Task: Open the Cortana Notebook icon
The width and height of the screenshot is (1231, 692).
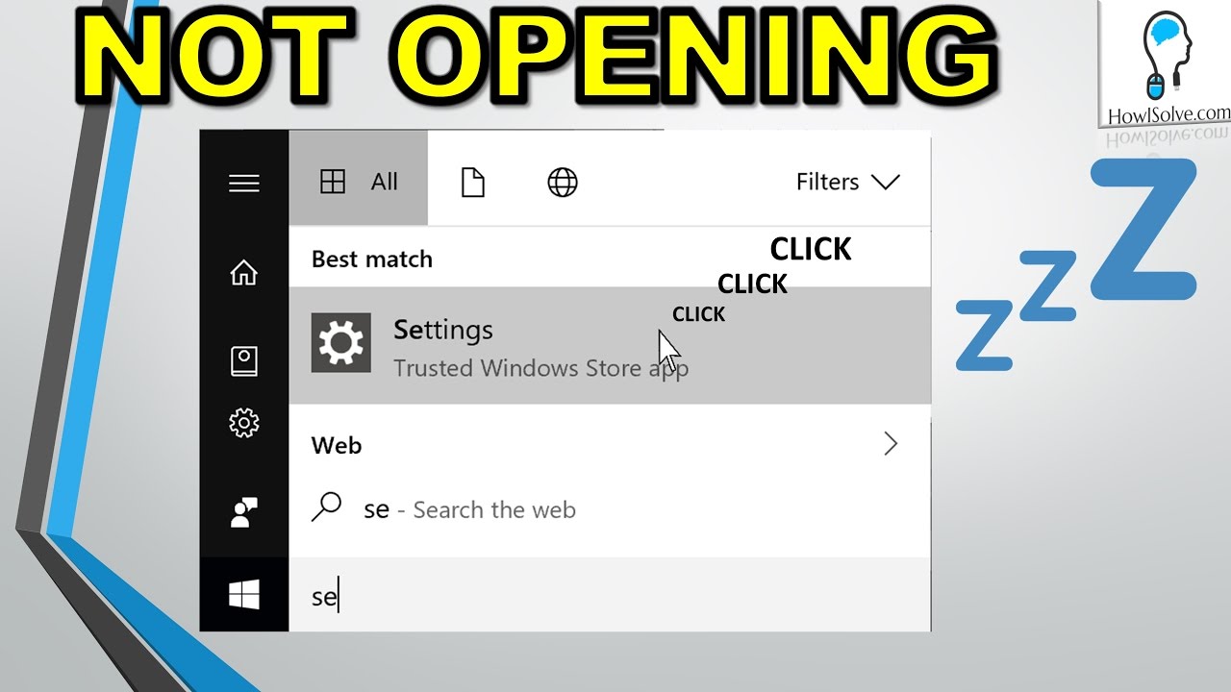Action: coord(244,361)
